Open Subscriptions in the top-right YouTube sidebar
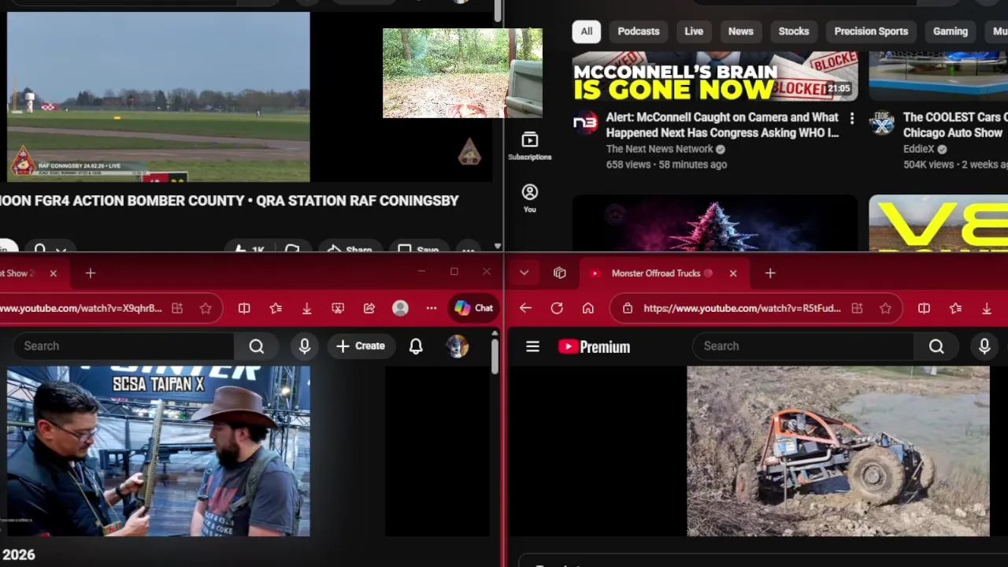This screenshot has width=1008, height=567. point(529,146)
